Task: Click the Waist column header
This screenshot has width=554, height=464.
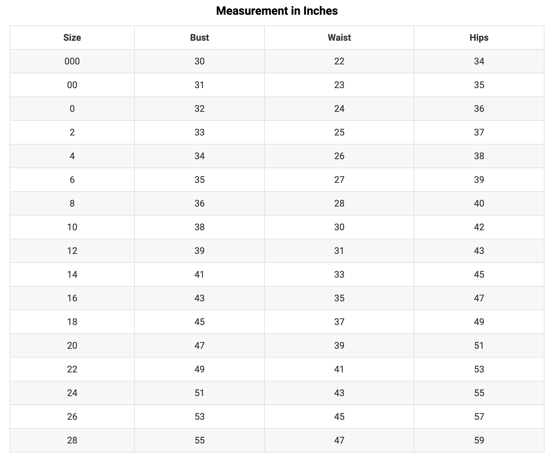Action: [339, 38]
